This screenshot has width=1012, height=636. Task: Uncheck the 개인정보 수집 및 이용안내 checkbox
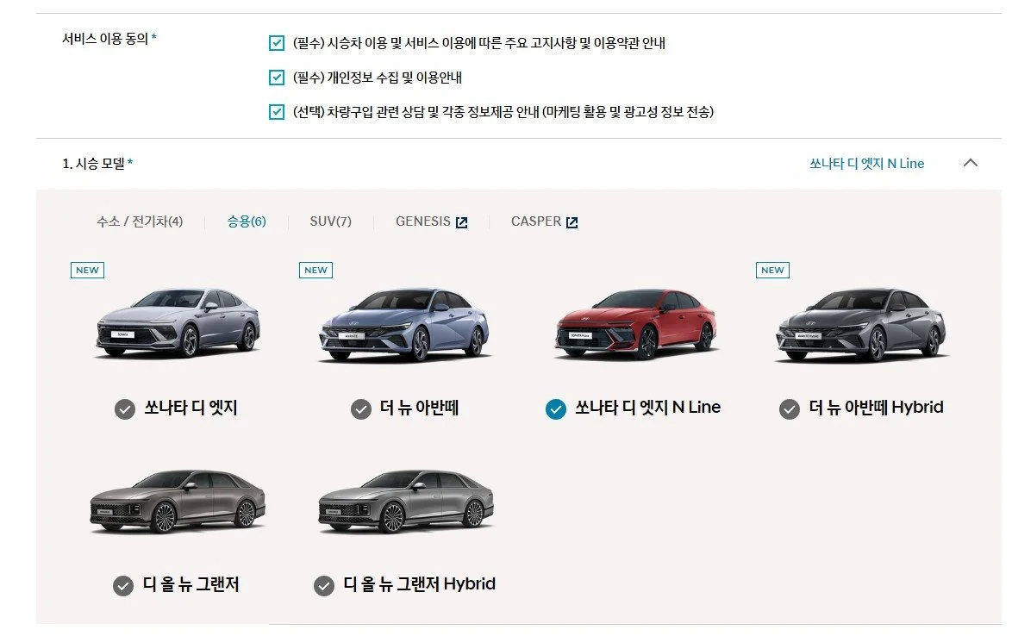[x=276, y=78]
